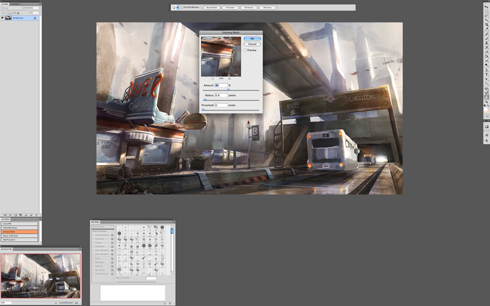
Task: Open the Actions panel options menu
Action: click(x=40, y=219)
